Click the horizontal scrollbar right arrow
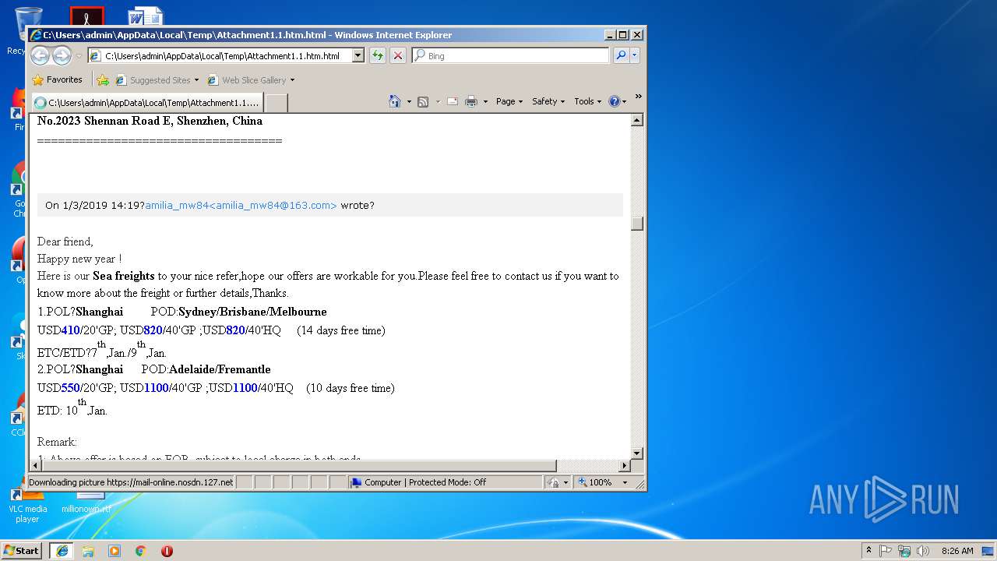This screenshot has width=997, height=561. point(624,466)
